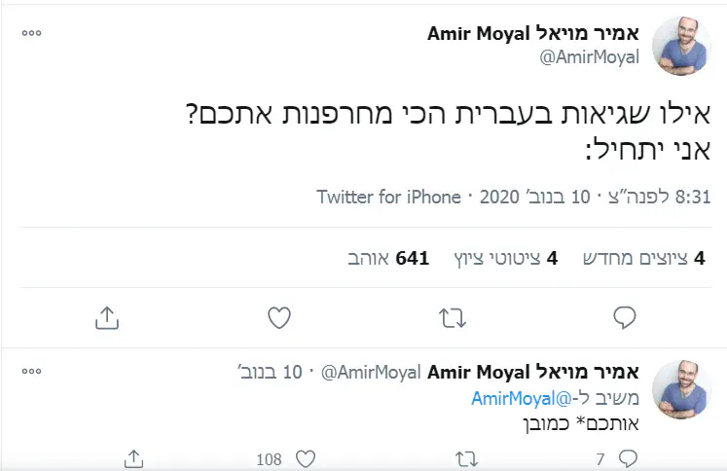Retweet the main tweet

[452, 318]
